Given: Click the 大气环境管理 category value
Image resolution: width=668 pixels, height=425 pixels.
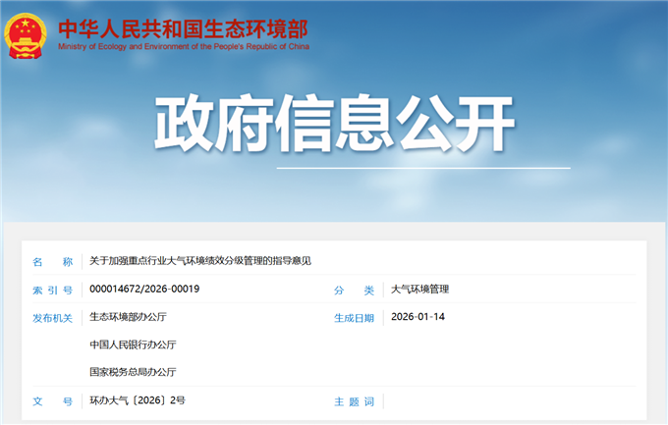Looking at the screenshot, I should point(419,290).
